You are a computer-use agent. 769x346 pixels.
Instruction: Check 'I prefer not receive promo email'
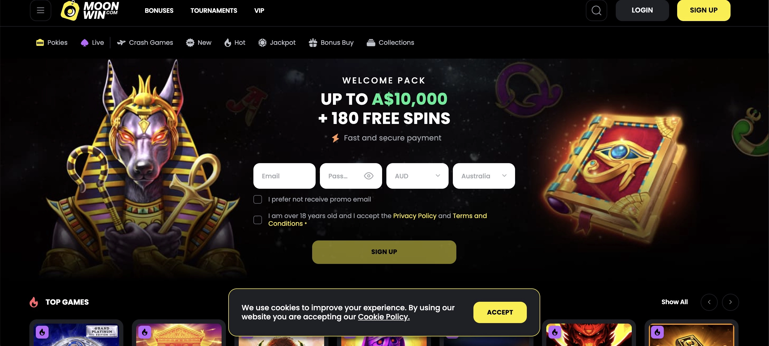(x=258, y=199)
